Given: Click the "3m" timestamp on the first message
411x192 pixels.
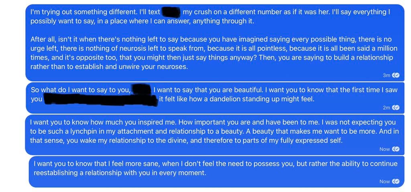Looking at the screenshot, I should 387,75.
